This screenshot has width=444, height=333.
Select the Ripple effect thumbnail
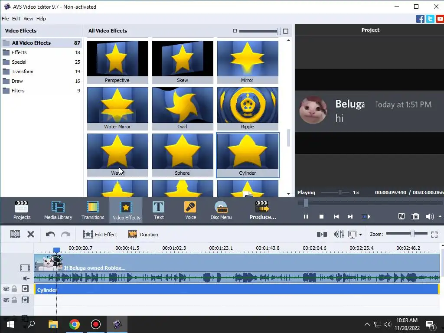click(x=248, y=108)
